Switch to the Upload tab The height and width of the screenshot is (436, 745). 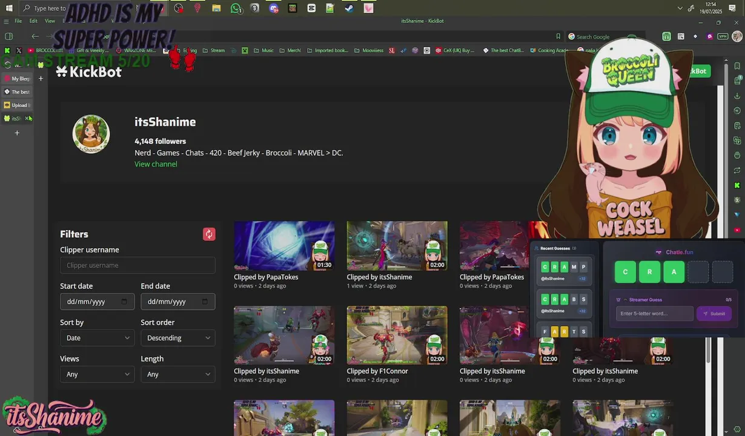point(16,105)
